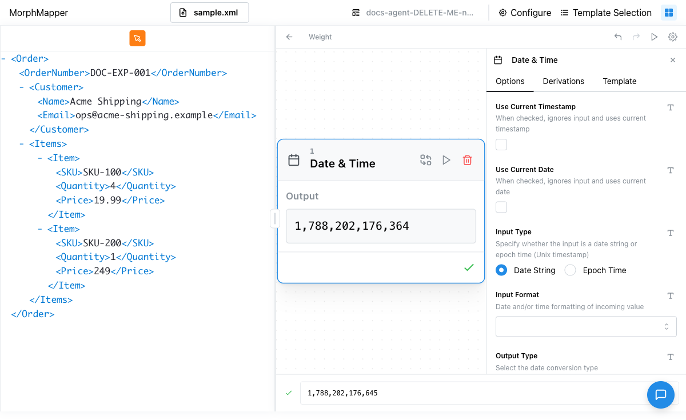686x420 pixels.
Task: Switch to the Derivations tab
Action: pyautogui.click(x=564, y=81)
